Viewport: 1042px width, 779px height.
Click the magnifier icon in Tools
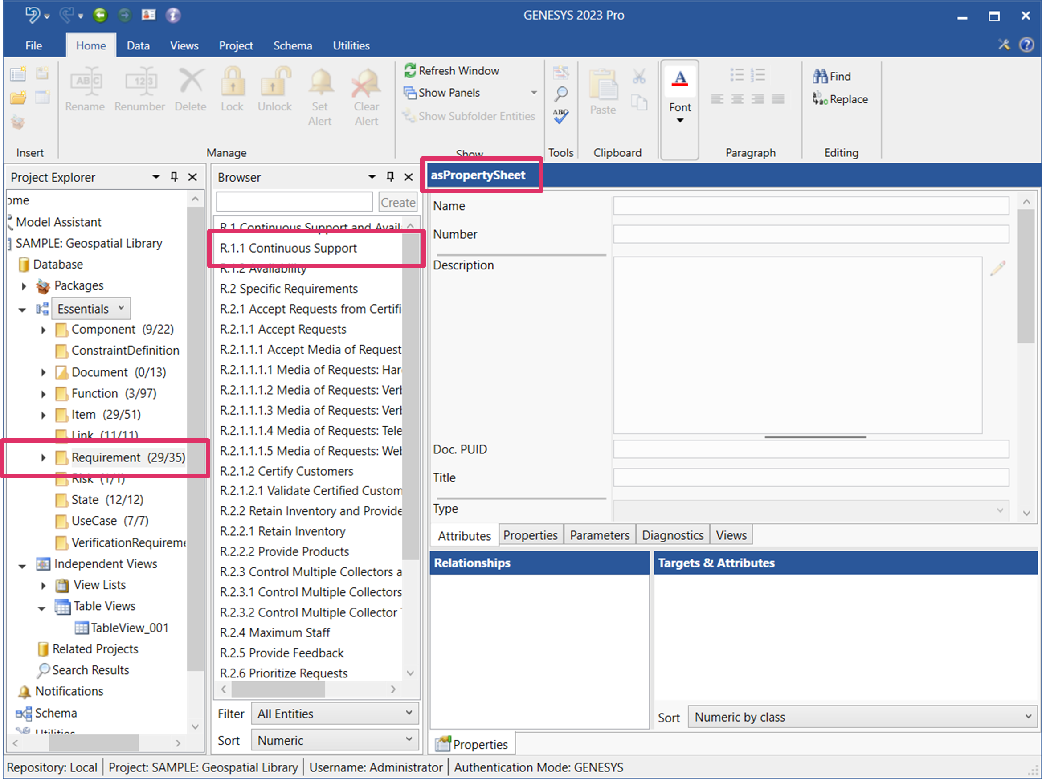(x=560, y=94)
